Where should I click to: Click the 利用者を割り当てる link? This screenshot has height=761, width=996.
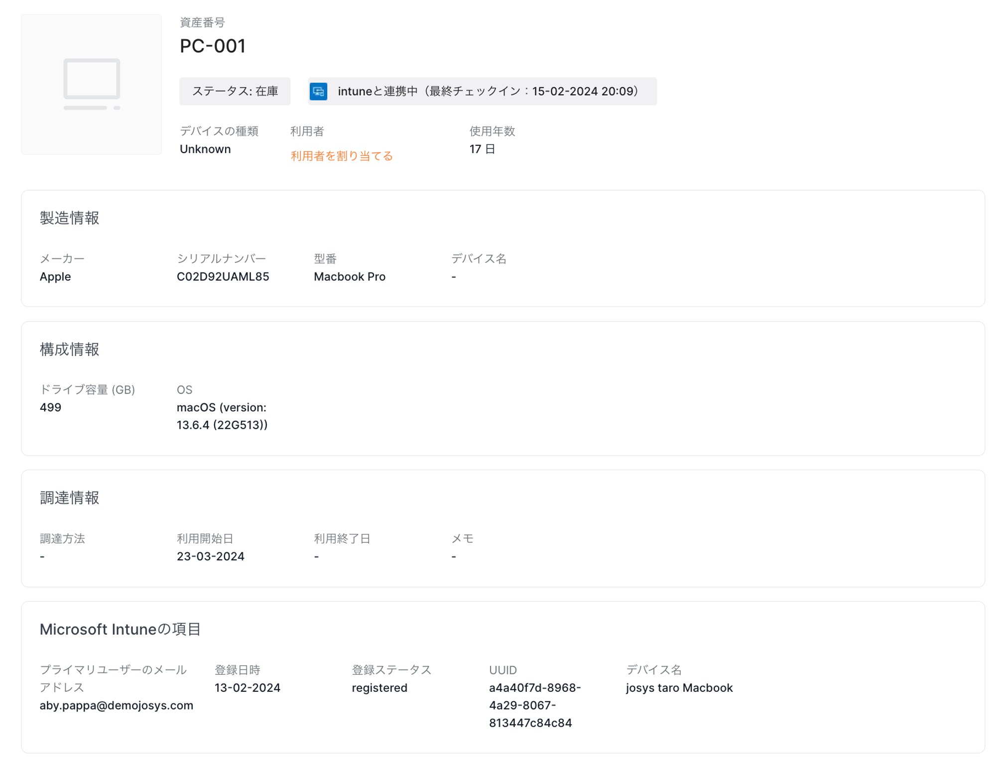[341, 156]
